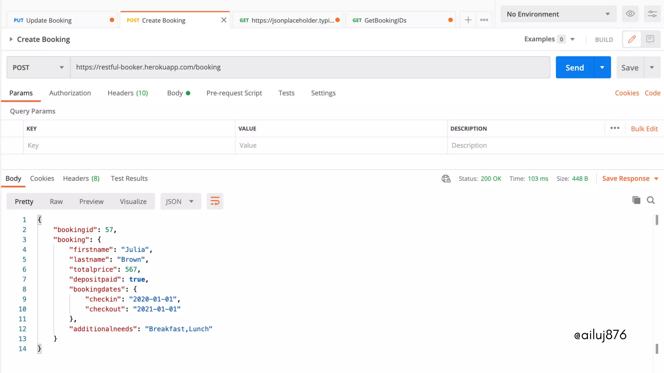
Task: Toggle the line wrap icon in response
Action: point(215,201)
